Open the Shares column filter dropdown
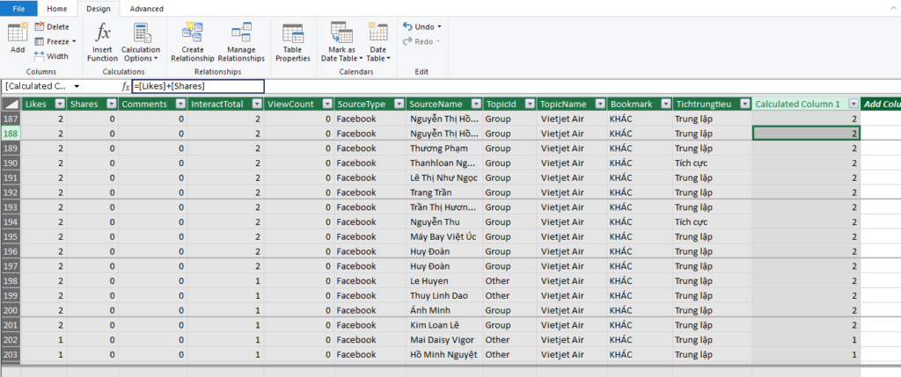Screen dimensions: 901x377 coord(111,104)
